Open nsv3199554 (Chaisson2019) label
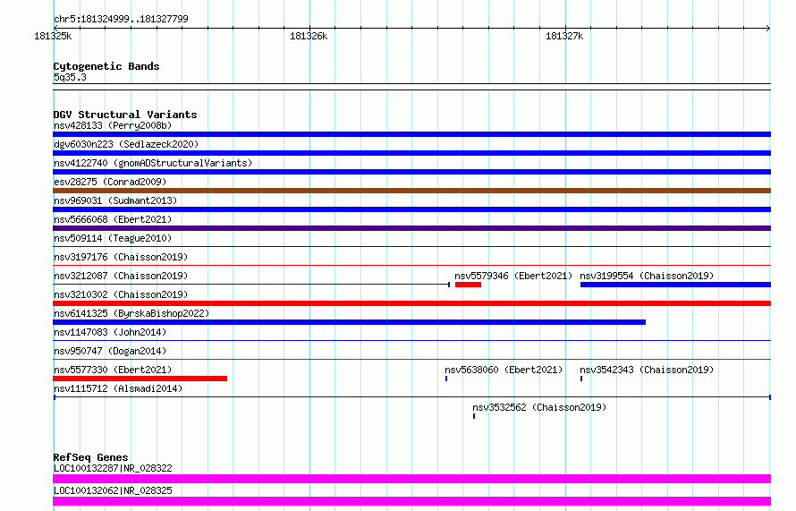 click(647, 276)
